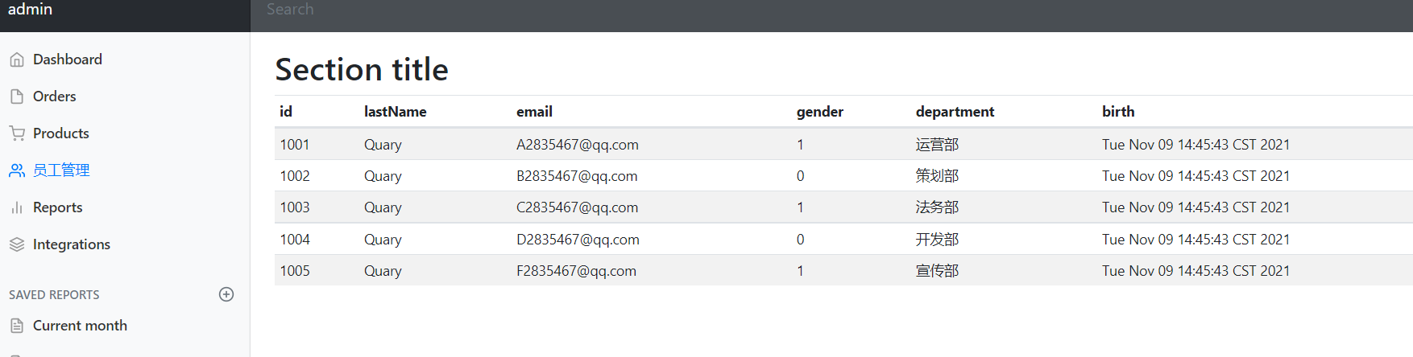Click the Current month document icon
The image size is (1413, 357).
coord(17,326)
